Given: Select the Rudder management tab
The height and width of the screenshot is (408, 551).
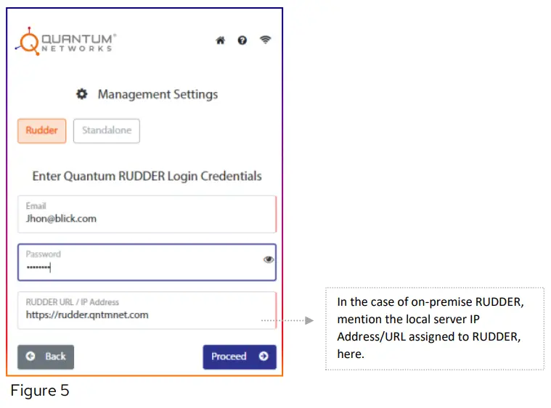Looking at the screenshot, I should tap(42, 131).
